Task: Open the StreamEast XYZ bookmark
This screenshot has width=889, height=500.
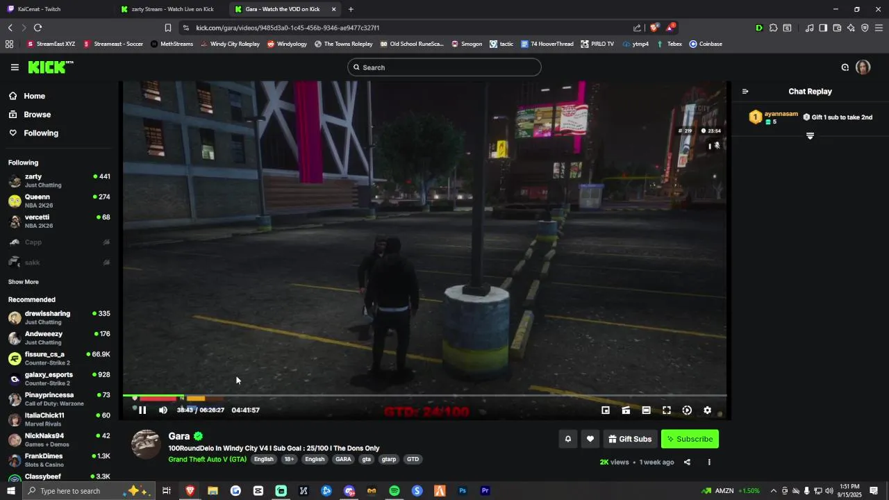Action: (51, 44)
